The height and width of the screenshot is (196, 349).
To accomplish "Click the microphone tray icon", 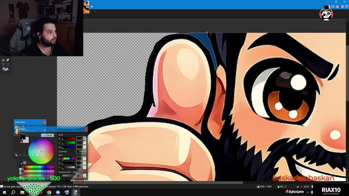I will pyautogui.click(x=312, y=192).
